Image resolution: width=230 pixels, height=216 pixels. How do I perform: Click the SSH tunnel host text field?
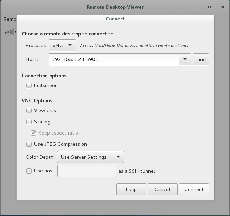pos(87,171)
